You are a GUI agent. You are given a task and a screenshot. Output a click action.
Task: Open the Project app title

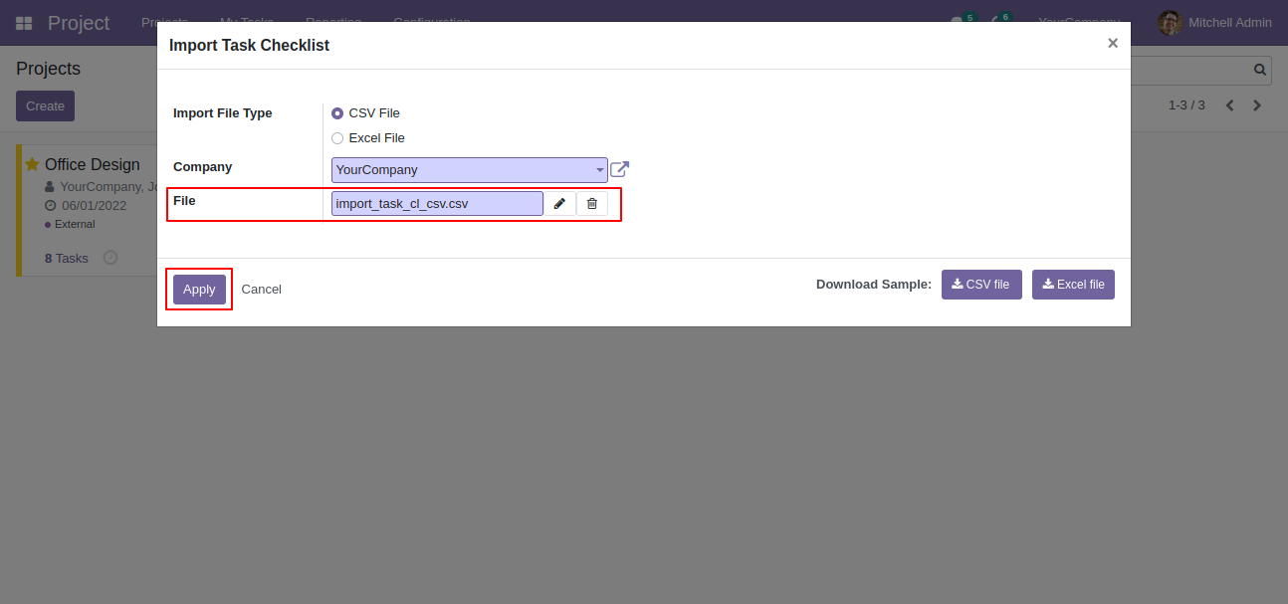click(79, 23)
